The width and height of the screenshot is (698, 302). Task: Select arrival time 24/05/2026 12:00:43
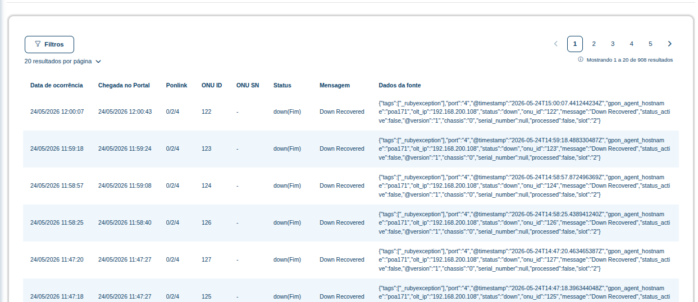(x=125, y=111)
